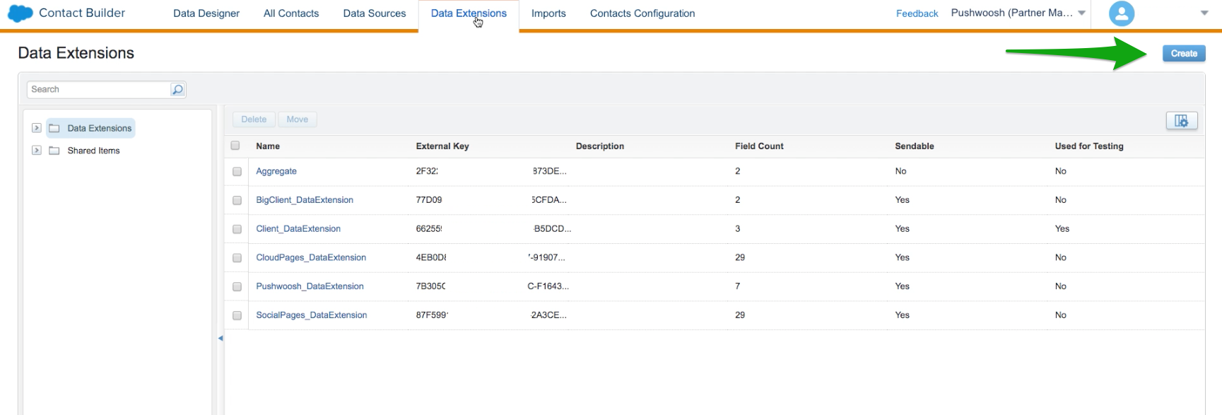Click the Contact Builder app title
The height and width of the screenshot is (415, 1222).
[x=82, y=13]
